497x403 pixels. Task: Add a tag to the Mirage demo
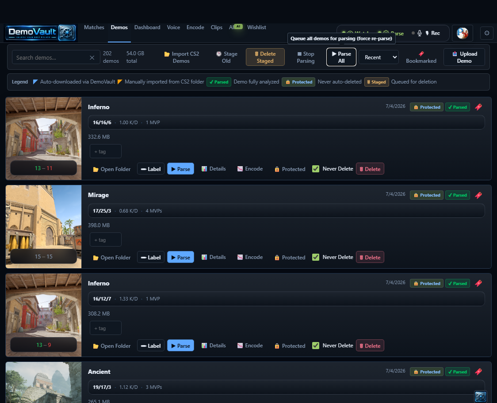point(106,240)
